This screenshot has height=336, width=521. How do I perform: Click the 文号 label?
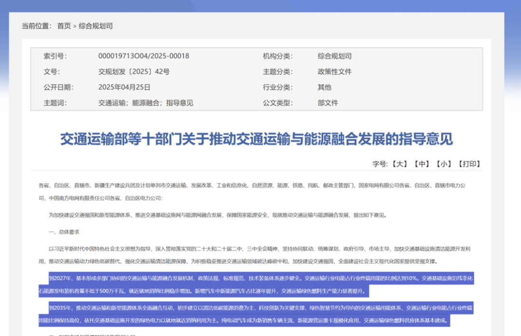pyautogui.click(x=52, y=72)
